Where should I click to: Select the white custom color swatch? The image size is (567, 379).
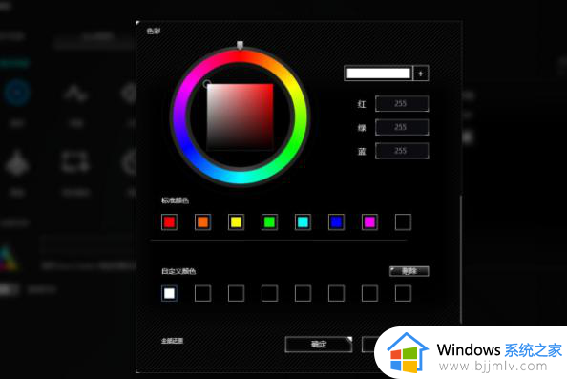point(170,293)
